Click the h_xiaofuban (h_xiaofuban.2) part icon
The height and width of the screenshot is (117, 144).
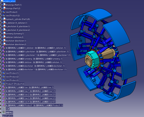(x=4, y=30)
